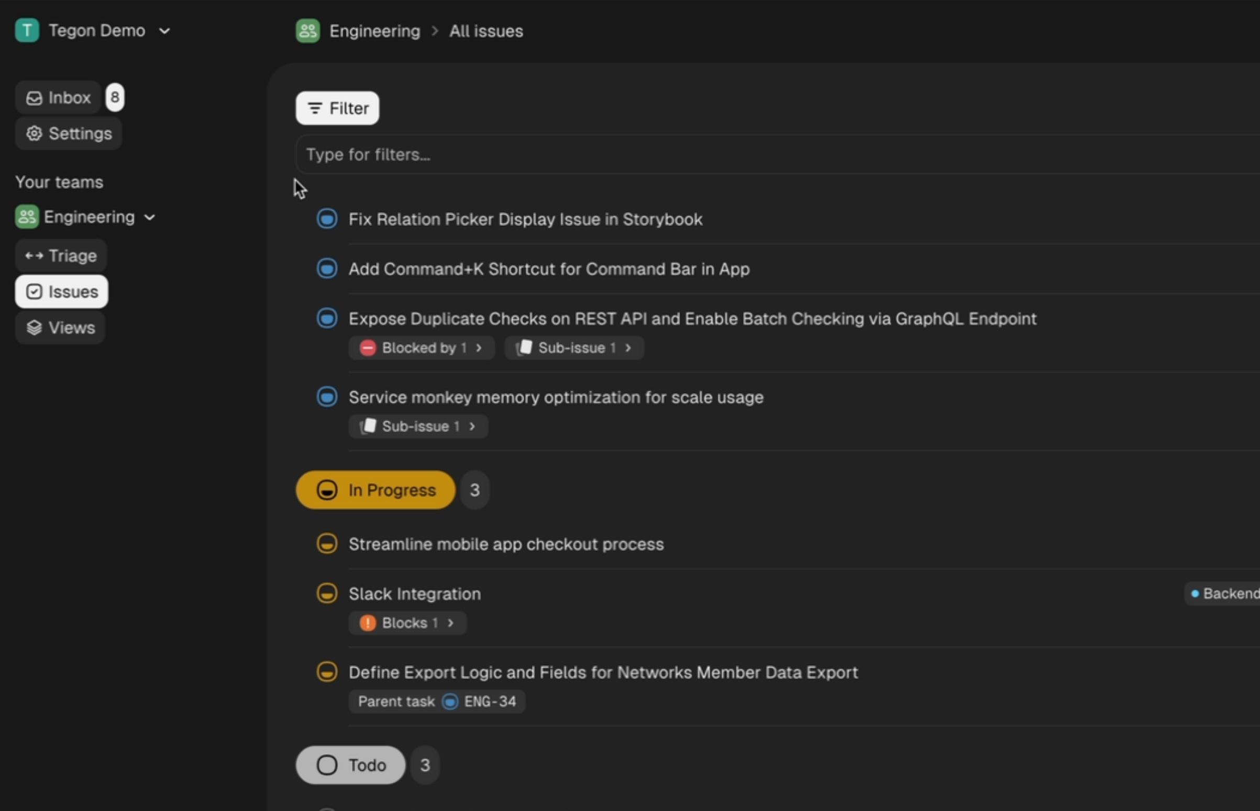The height and width of the screenshot is (811, 1260).
Task: Click status icon of Fix Relation Picker issue
Action: (327, 219)
